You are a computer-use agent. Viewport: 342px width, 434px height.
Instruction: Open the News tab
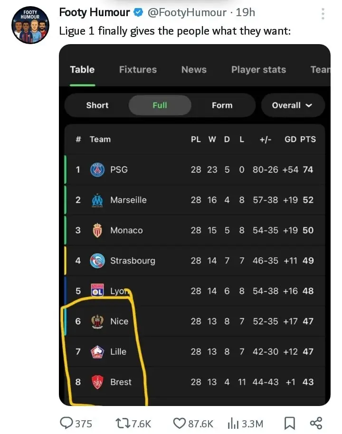coord(194,69)
